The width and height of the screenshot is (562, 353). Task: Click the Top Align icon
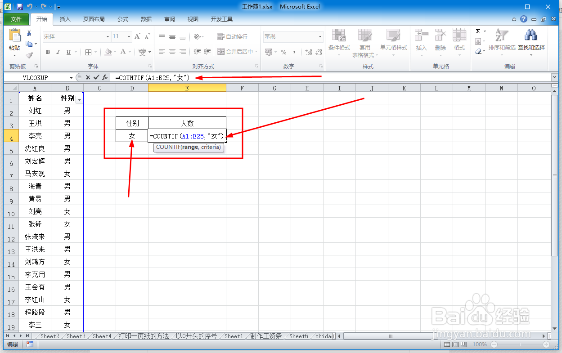tap(162, 36)
